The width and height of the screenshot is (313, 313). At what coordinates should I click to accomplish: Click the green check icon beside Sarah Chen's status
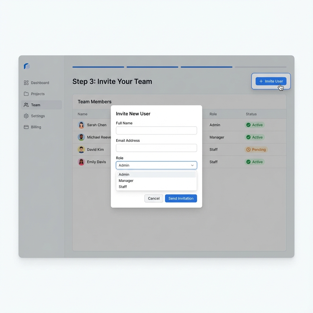pos(249,125)
